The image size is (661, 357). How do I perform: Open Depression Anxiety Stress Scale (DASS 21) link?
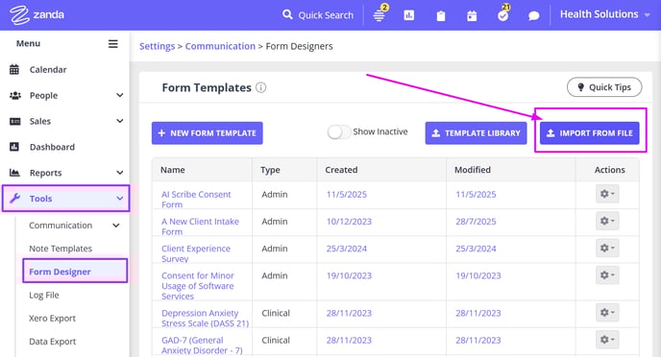(205, 319)
